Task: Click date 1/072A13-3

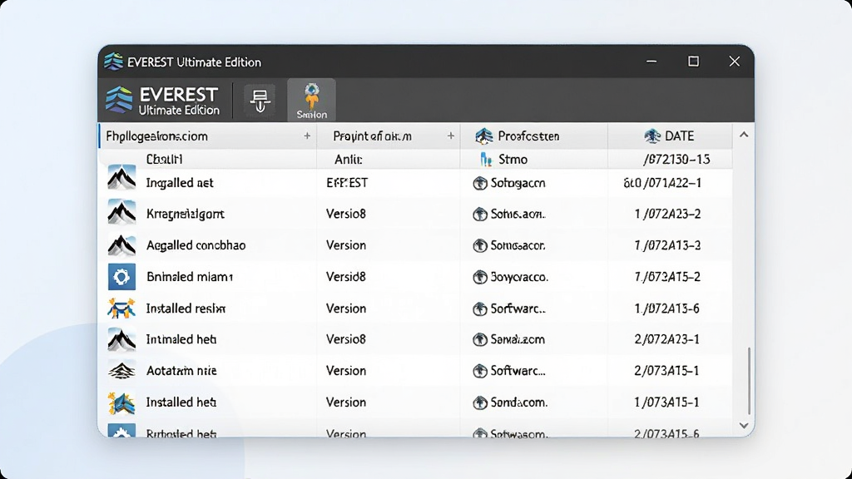Action: pyautogui.click(x=667, y=245)
